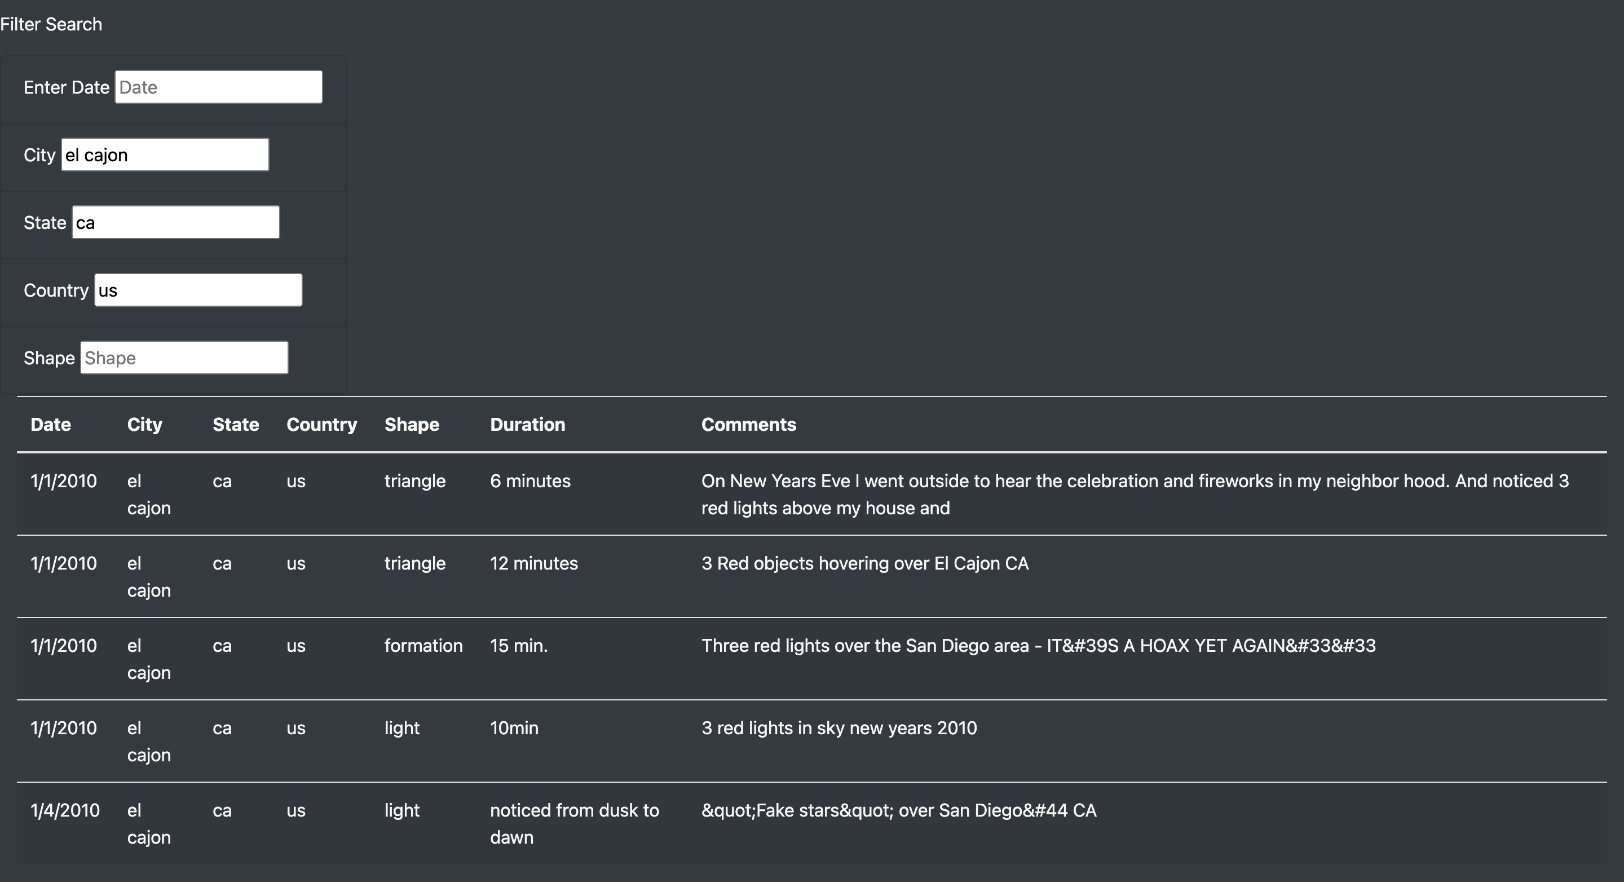1624x882 pixels.
Task: Click the 'Fake stars over San Diego' comment
Action: coord(898,810)
